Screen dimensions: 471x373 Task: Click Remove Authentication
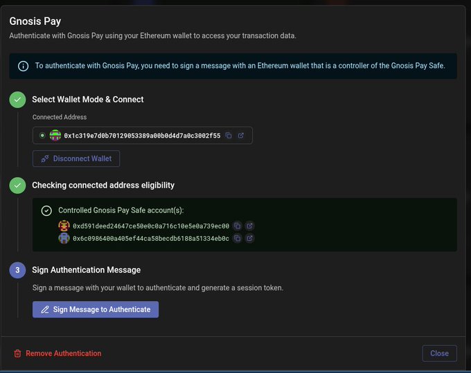coord(57,354)
